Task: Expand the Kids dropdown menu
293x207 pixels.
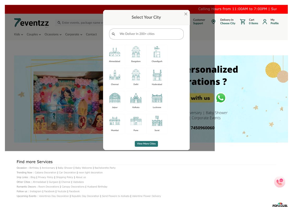Action: (x=19, y=34)
